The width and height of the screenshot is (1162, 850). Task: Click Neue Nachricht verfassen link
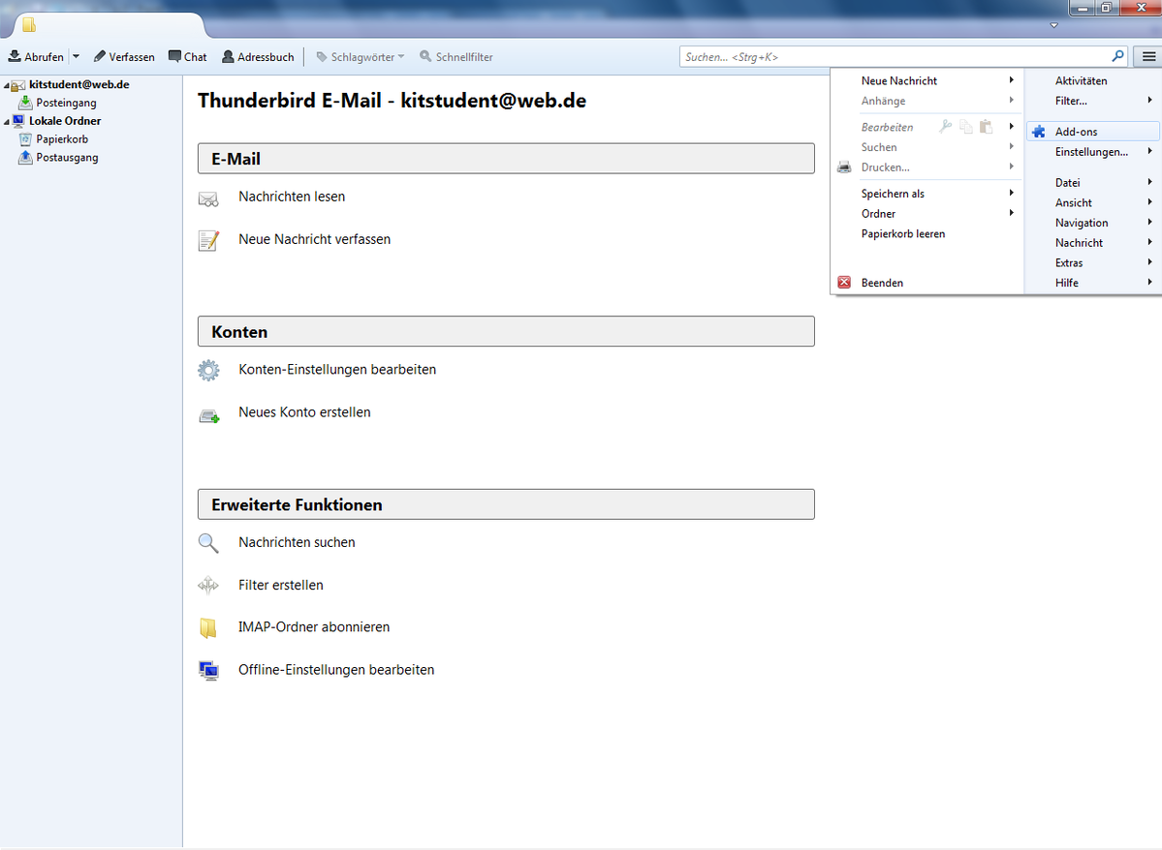(x=314, y=239)
